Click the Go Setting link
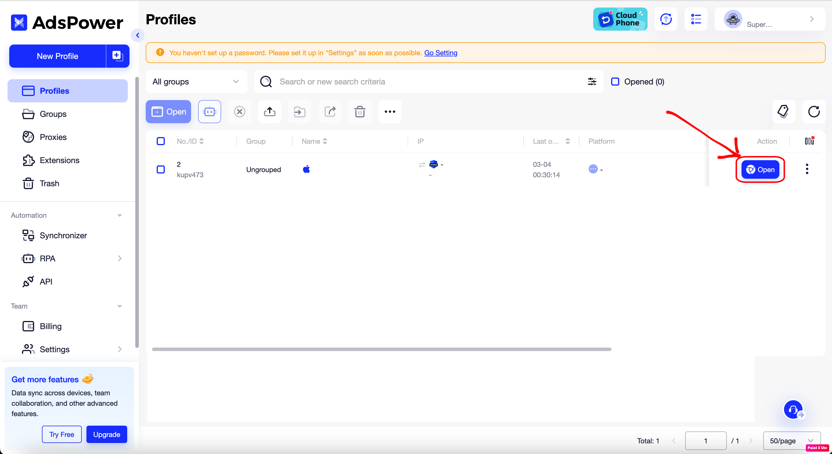 441,53
